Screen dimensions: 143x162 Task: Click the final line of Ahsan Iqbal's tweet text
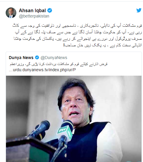click(103, 45)
